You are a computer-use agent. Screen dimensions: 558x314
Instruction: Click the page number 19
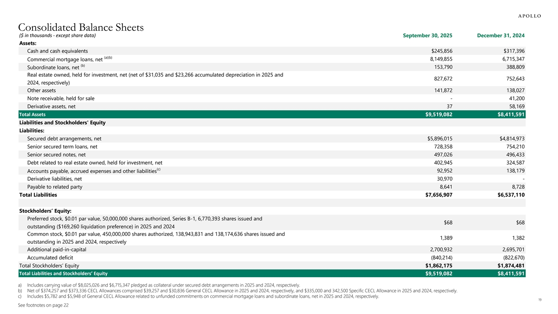pyautogui.click(x=538, y=301)
